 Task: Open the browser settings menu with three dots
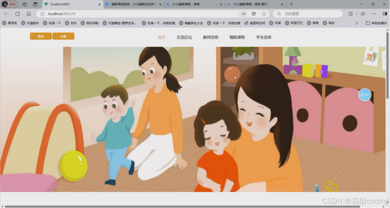374,13
